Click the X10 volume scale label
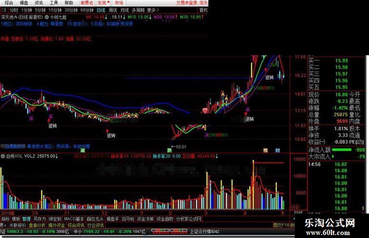Viewport: 369px width, 238px height. coord(295,208)
